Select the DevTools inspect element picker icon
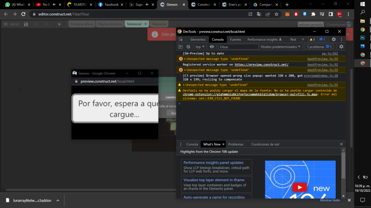This screenshot has height=208, width=371. [181, 39]
